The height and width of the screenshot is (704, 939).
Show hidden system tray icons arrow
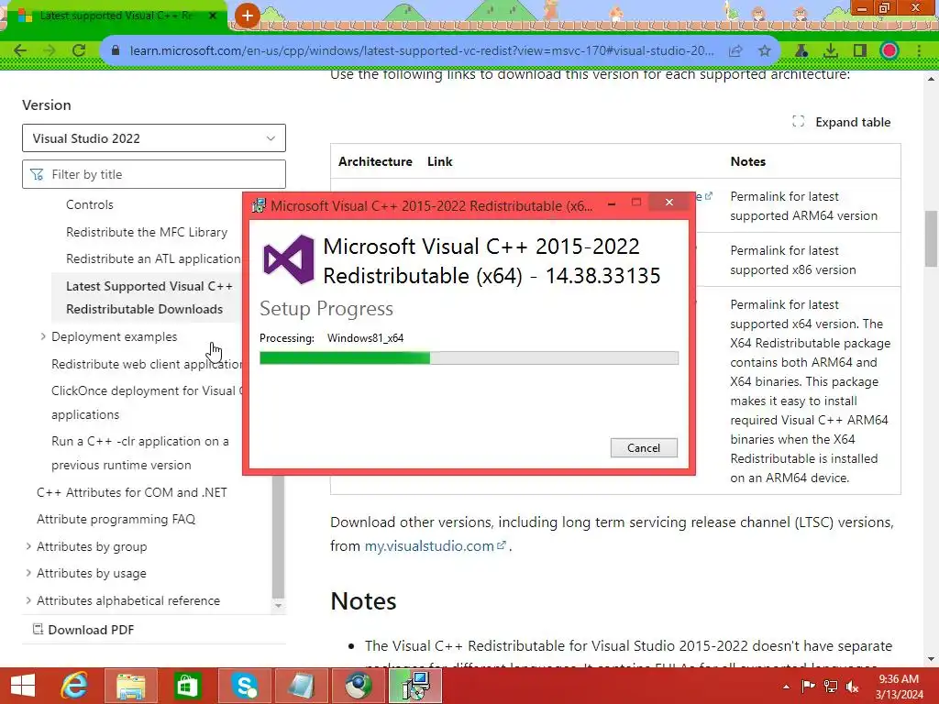786,687
